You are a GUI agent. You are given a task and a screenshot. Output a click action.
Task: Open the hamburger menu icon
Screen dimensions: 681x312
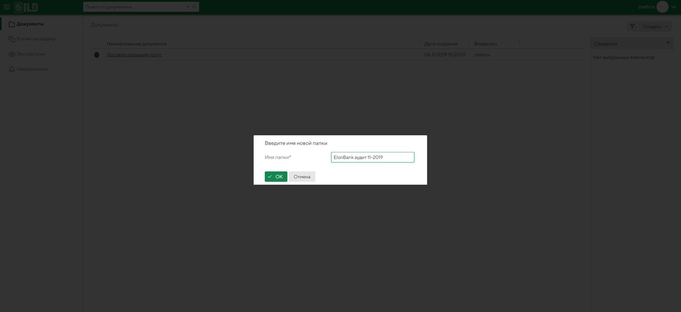(6, 7)
